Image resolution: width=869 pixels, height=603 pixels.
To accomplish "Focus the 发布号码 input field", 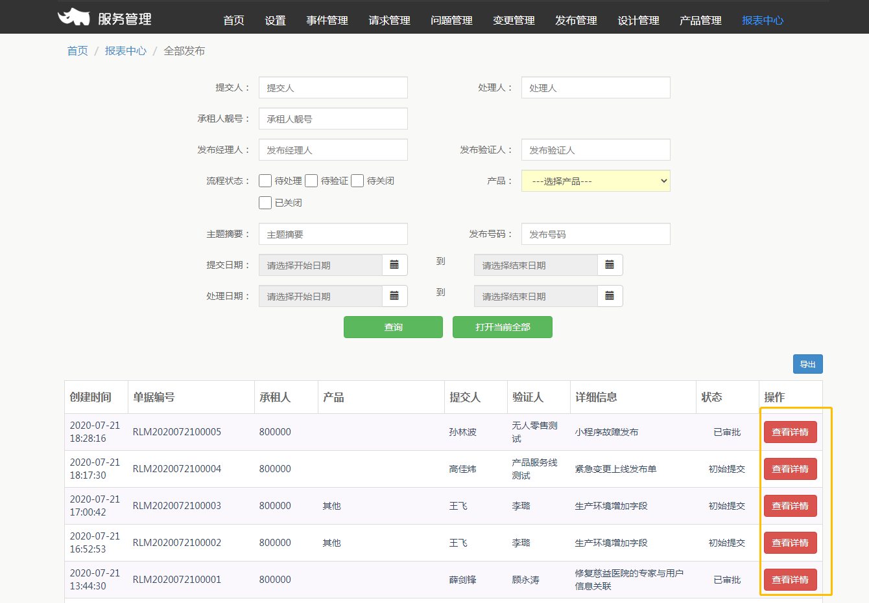I will pos(595,234).
